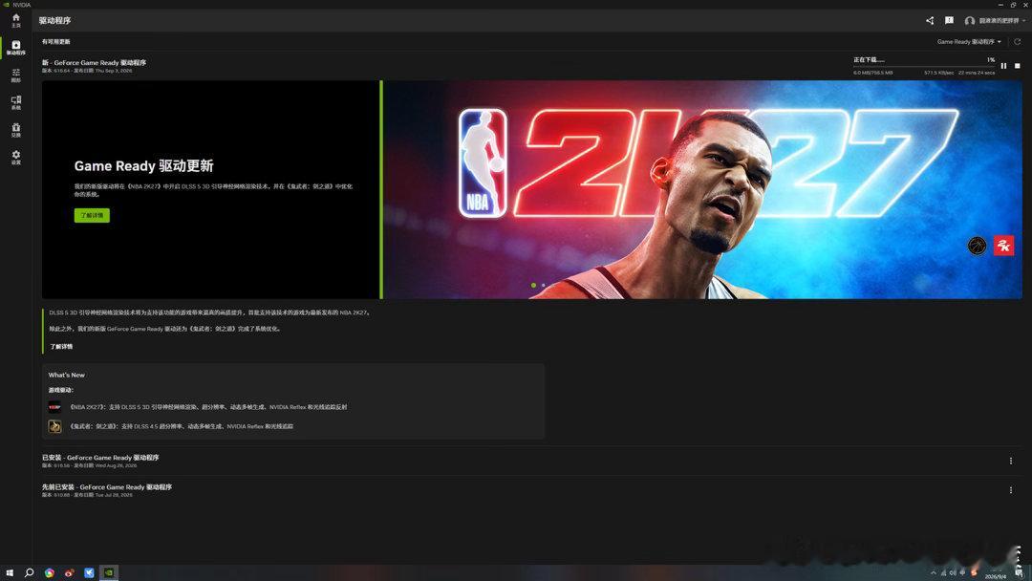Open the feedback icon in header
Viewport: 1032px width, 581px height.
click(949, 20)
